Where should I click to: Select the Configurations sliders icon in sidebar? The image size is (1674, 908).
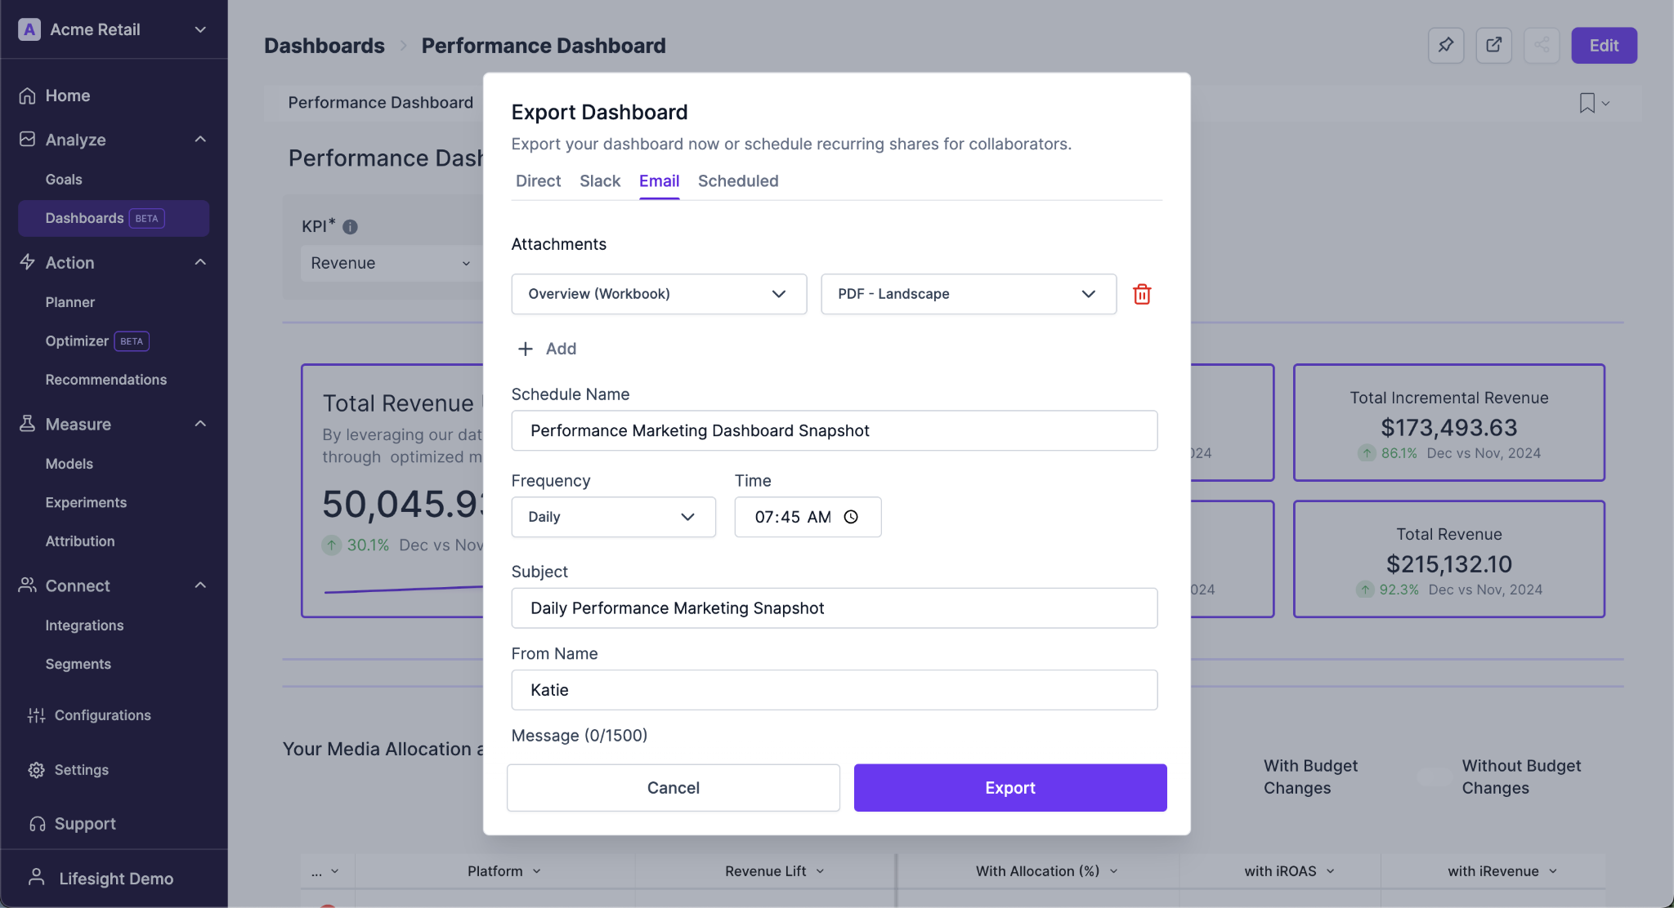[x=36, y=714]
